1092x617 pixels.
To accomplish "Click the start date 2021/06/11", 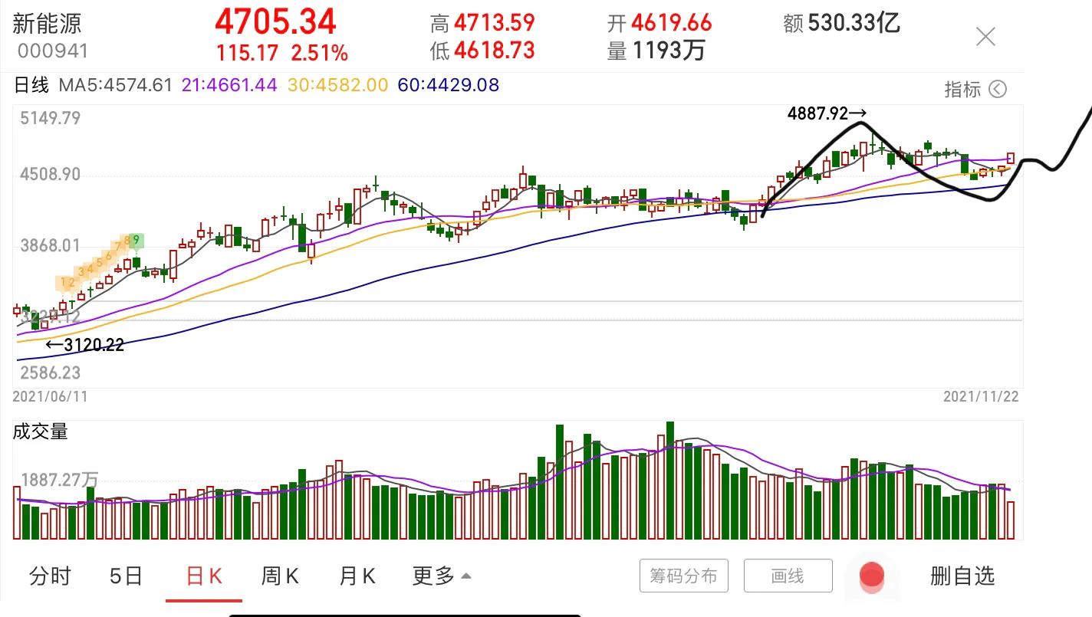I will [50, 396].
